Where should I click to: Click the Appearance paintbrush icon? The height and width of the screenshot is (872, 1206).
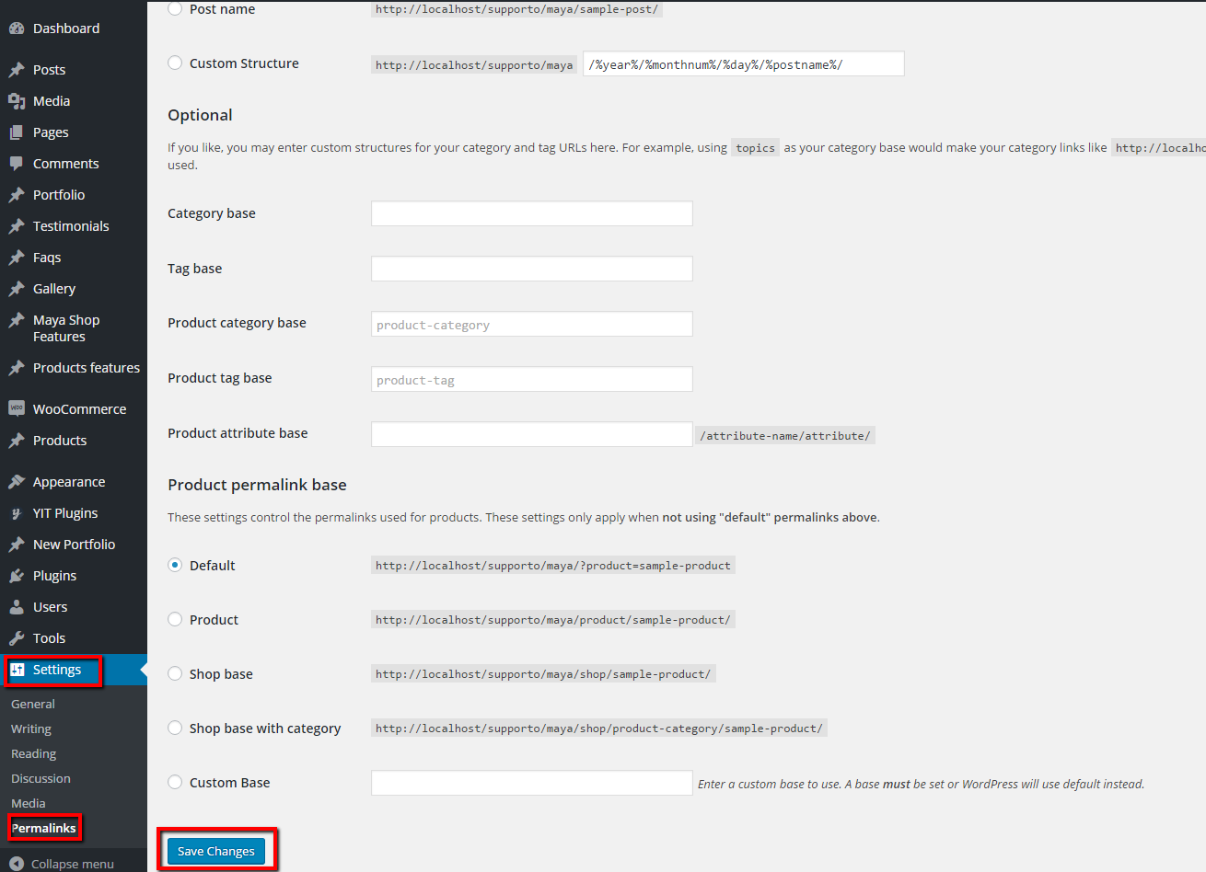pos(17,482)
